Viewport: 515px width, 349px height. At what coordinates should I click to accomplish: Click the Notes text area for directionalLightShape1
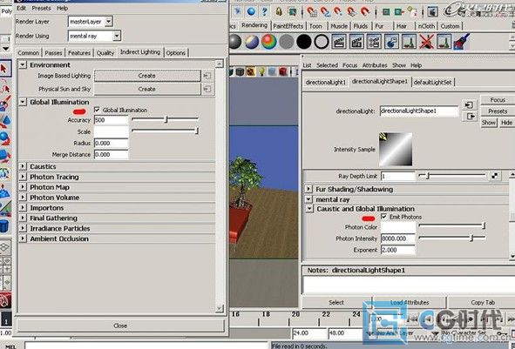(409, 285)
